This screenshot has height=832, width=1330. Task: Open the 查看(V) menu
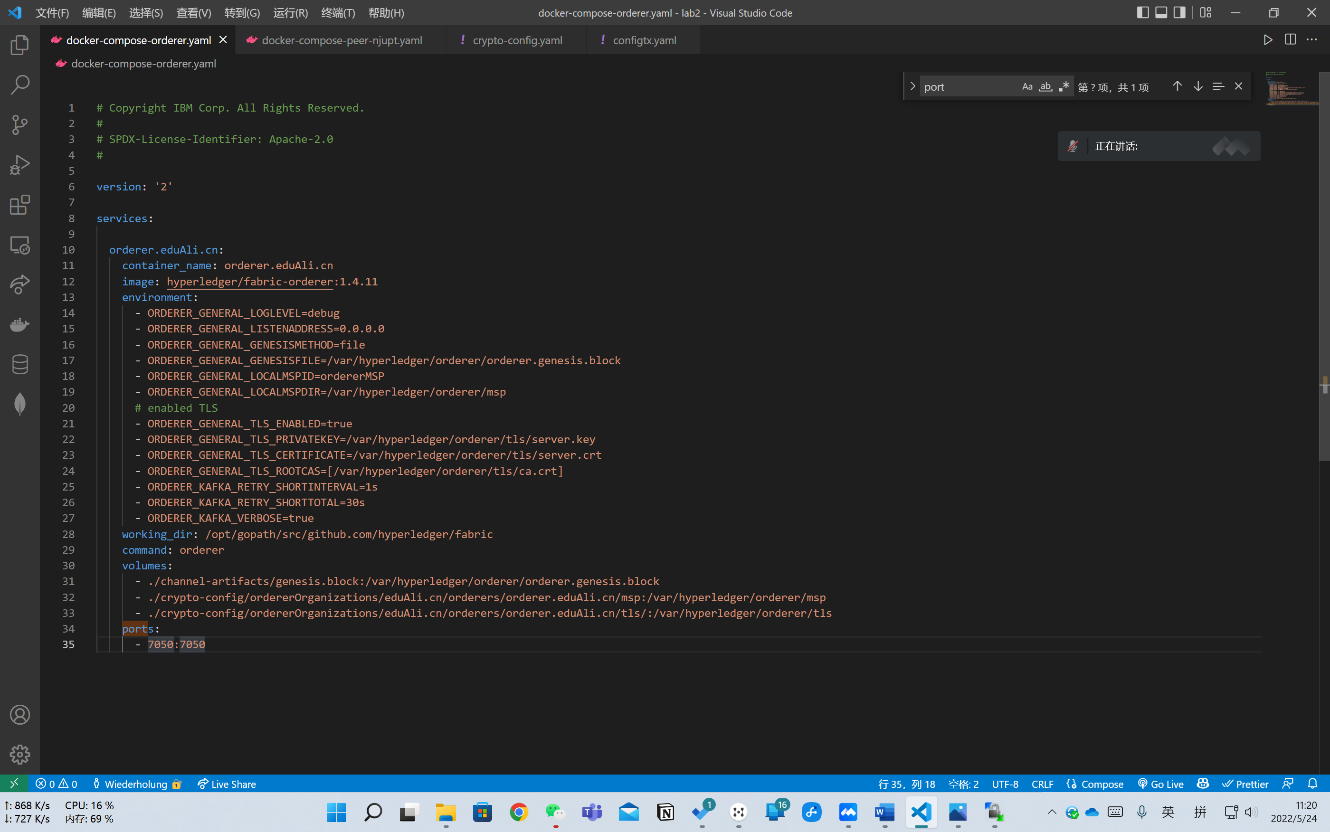194,13
